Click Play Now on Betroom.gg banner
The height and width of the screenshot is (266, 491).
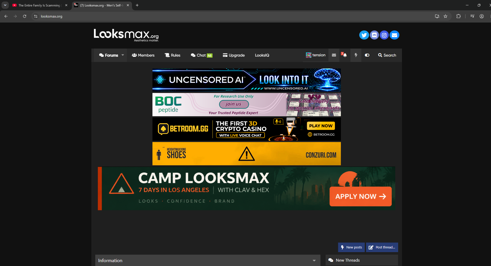(321, 126)
